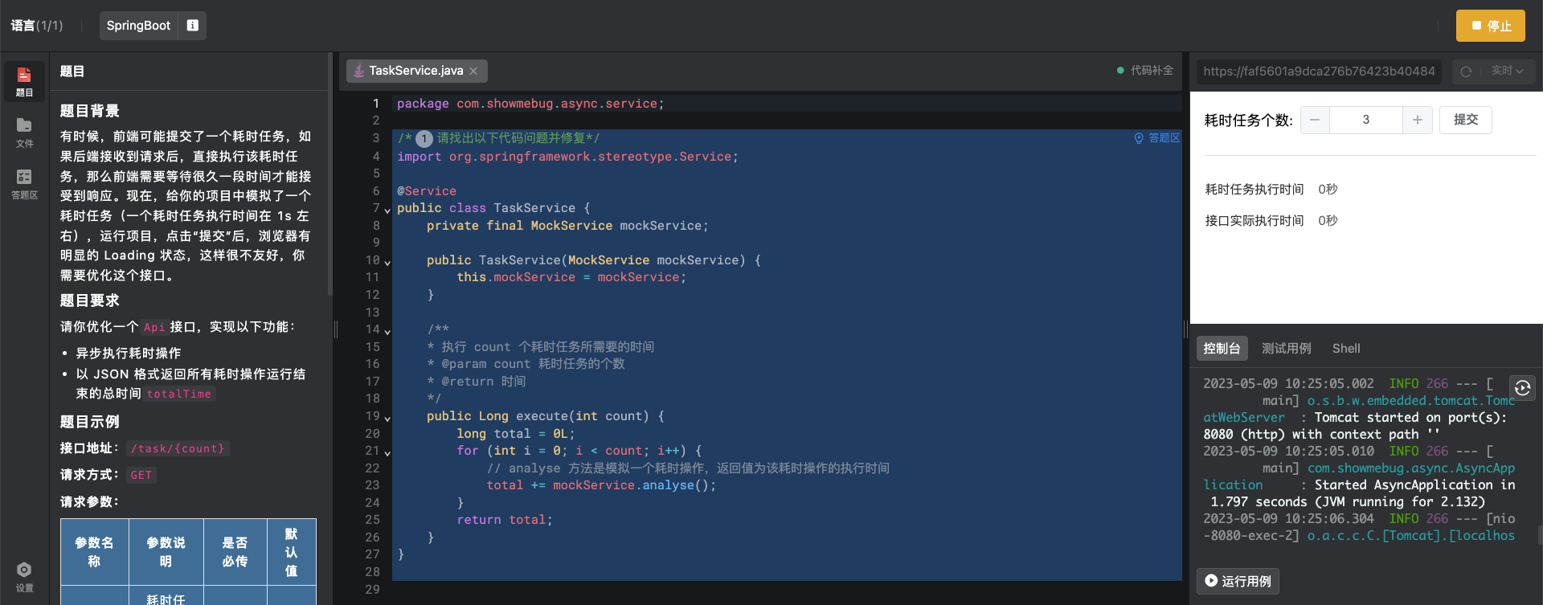Select the SpringBoot language tab

coord(138,26)
